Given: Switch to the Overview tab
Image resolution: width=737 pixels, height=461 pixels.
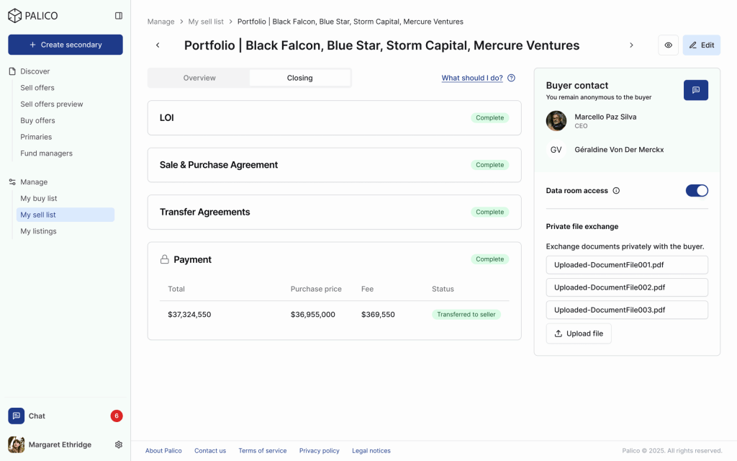Looking at the screenshot, I should (x=199, y=78).
